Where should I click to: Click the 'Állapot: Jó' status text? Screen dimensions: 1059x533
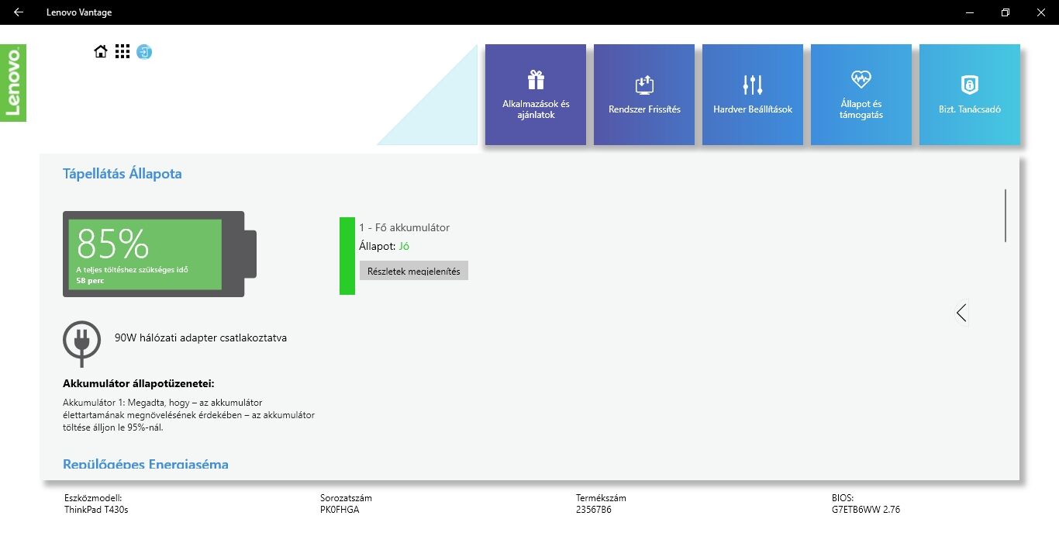click(x=384, y=247)
